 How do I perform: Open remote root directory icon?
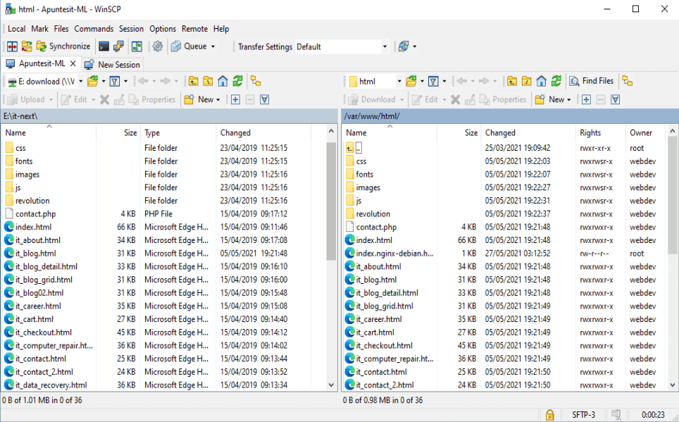(526, 81)
